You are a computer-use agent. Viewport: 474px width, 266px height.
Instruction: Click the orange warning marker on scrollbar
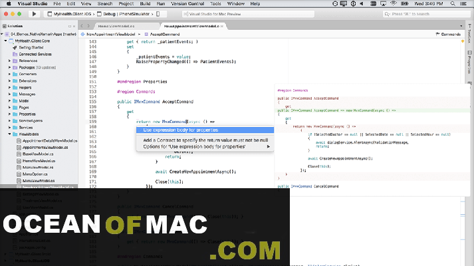tap(463, 41)
